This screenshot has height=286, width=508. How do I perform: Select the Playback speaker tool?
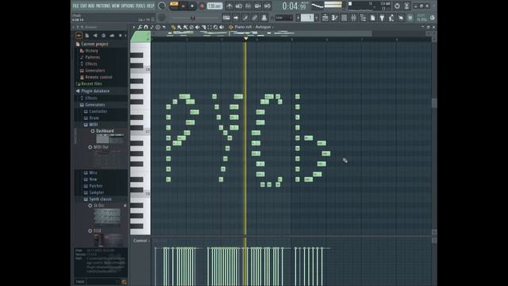[222, 27]
